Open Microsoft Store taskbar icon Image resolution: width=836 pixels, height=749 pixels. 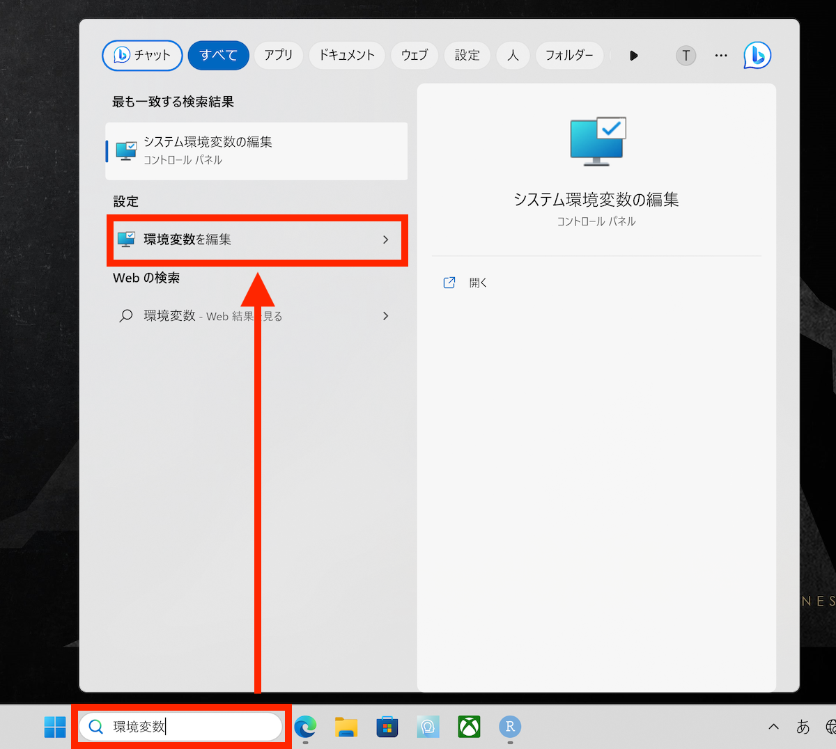click(387, 727)
